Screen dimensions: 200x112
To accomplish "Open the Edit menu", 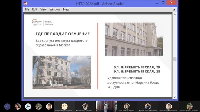I will pos(35,9).
